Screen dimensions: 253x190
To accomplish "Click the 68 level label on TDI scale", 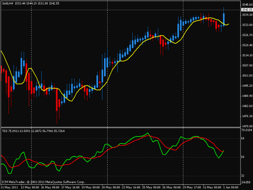I will (242, 138).
